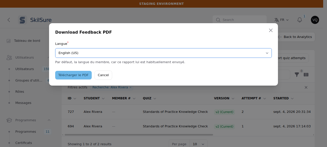
Task: Click the SkilSure logo icon
Action: coord(22,20)
